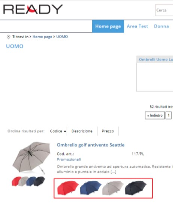
Task: Click the READY logo
Action: (x=33, y=9)
